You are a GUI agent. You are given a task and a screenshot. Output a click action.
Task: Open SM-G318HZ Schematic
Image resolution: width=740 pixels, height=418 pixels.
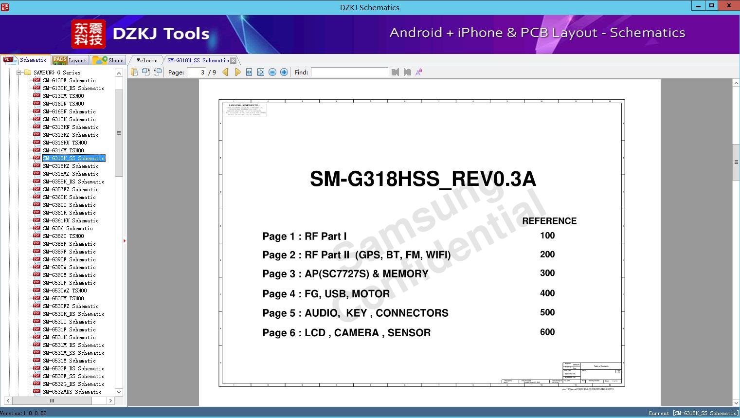71,166
